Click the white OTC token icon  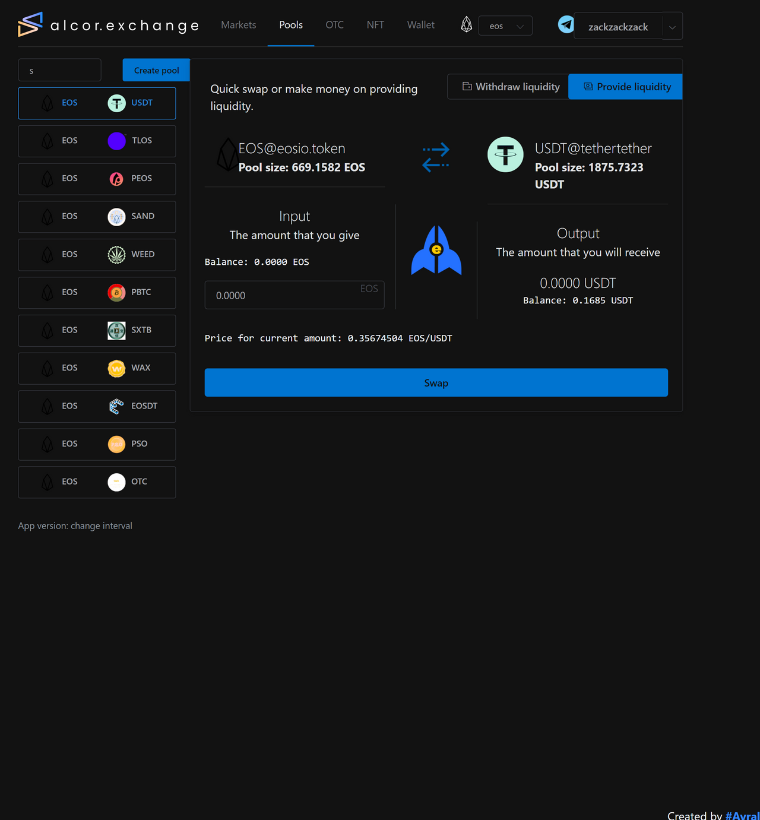coord(116,482)
